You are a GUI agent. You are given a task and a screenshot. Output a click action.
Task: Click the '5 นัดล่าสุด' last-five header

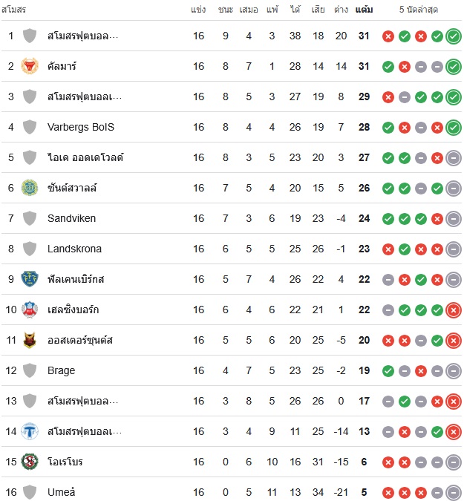click(418, 10)
